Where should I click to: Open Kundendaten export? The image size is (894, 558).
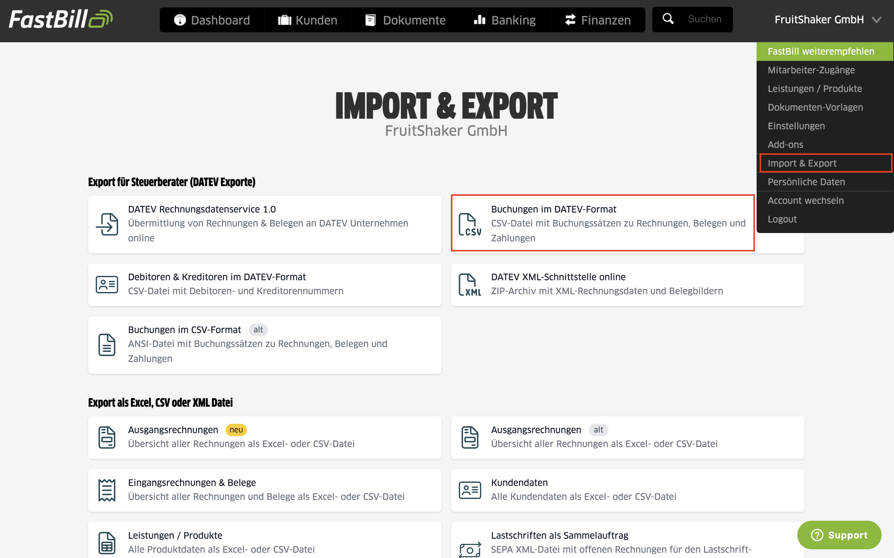click(628, 490)
